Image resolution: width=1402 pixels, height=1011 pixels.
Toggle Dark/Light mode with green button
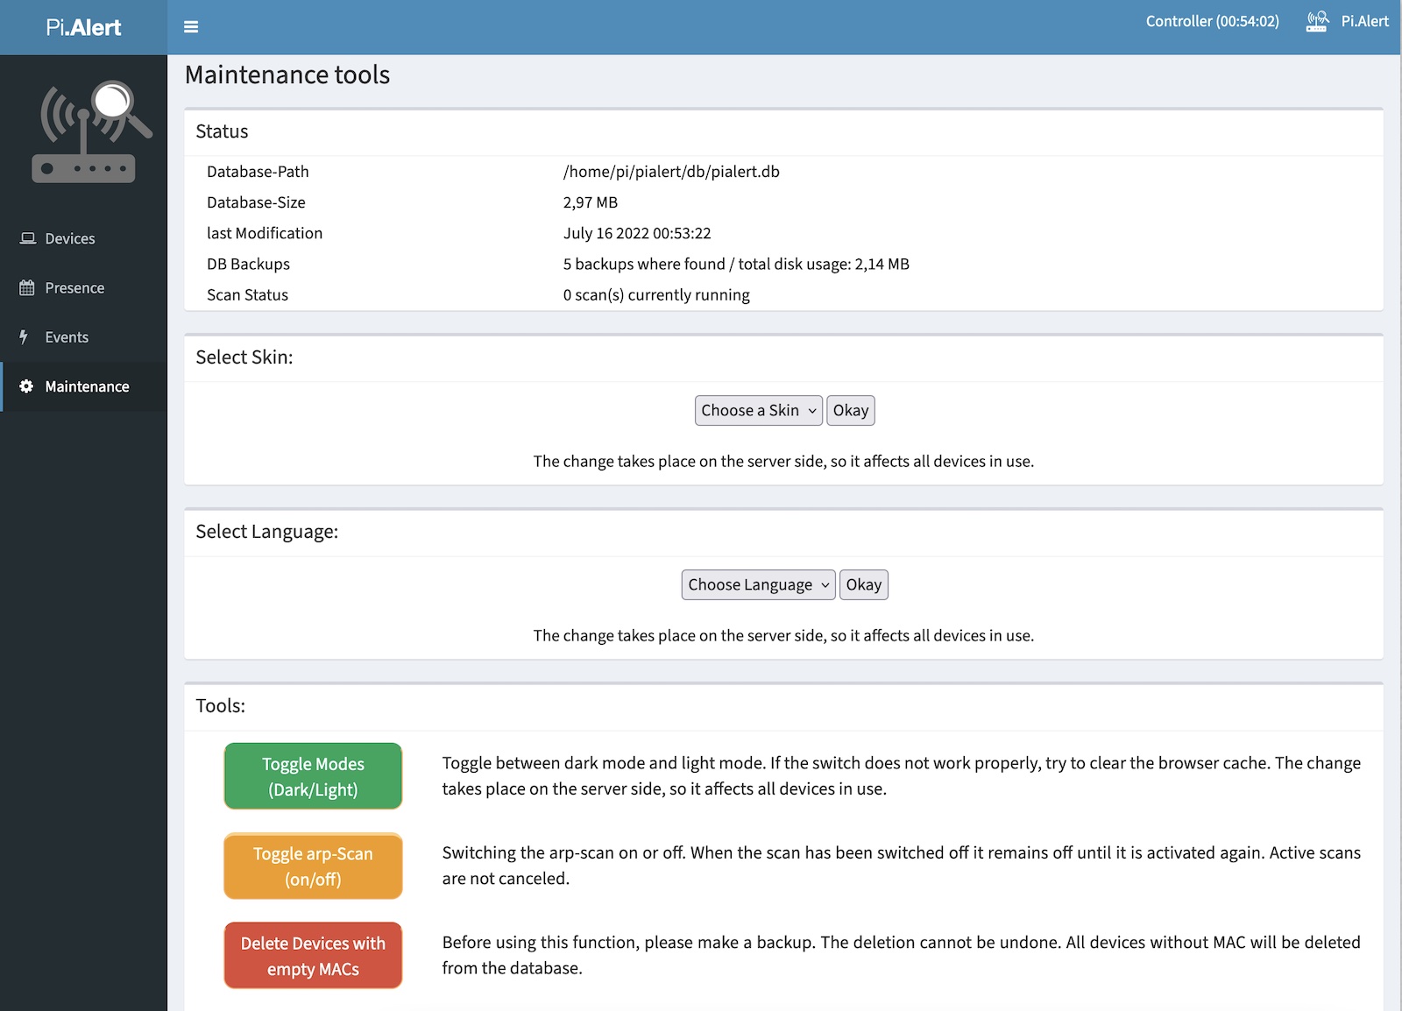[313, 776]
